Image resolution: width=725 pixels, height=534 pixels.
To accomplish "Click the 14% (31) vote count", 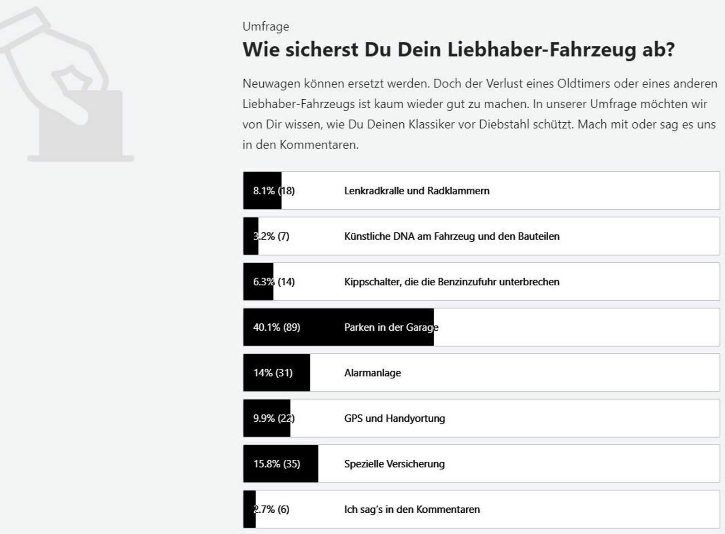I will point(273,373).
